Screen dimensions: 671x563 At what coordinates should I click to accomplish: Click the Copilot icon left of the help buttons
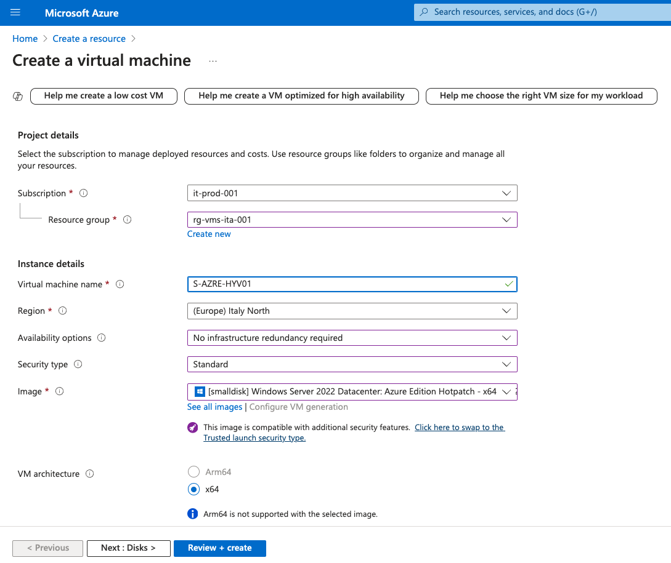click(x=18, y=96)
